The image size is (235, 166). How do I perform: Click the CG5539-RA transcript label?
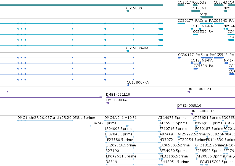203,32
